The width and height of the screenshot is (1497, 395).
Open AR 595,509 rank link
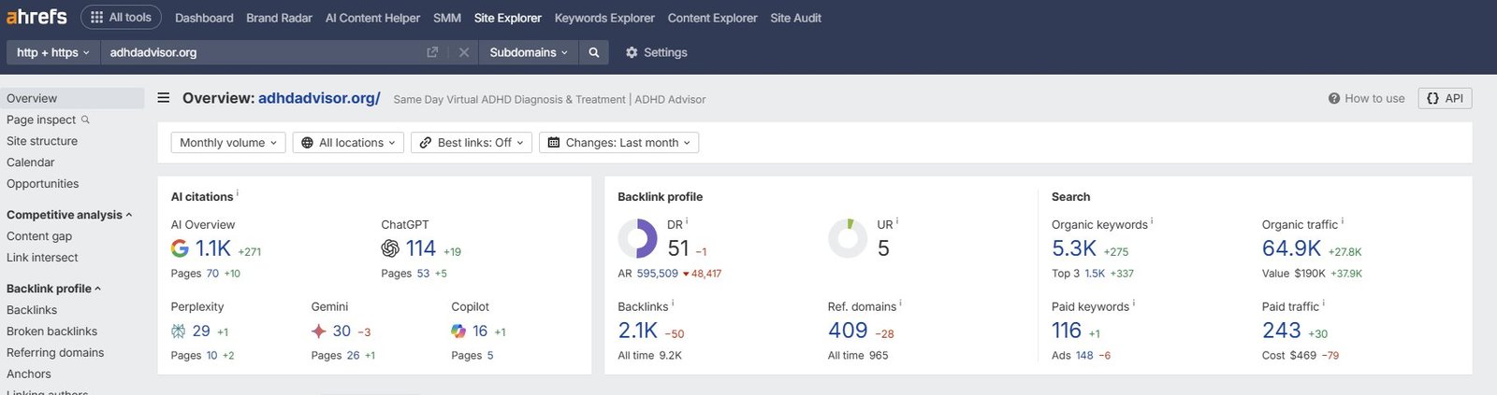tap(658, 274)
